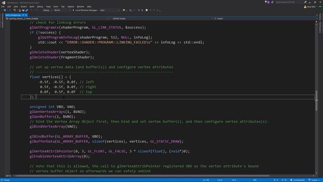Click the send feedback icon in title bar
Screen dimensions: 323x182
pyautogui.click(x=273, y=2)
